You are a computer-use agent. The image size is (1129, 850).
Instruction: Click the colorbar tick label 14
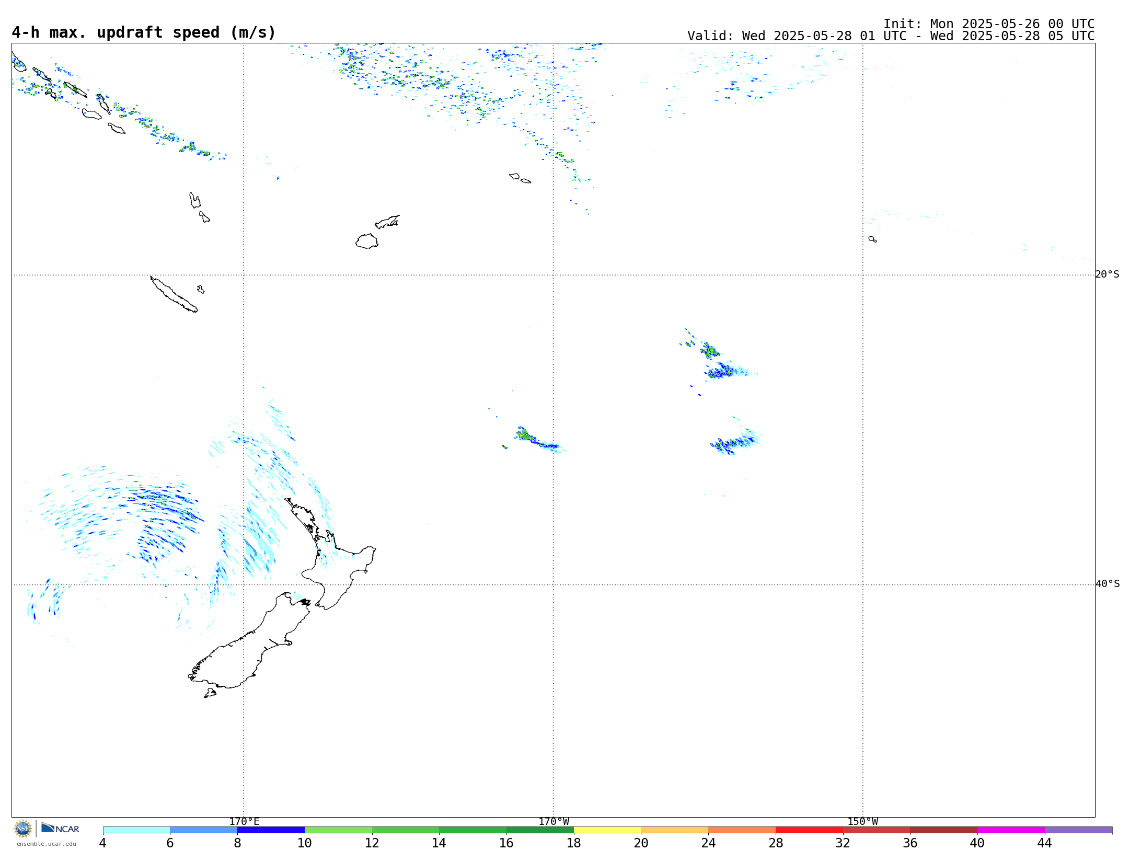(x=439, y=843)
